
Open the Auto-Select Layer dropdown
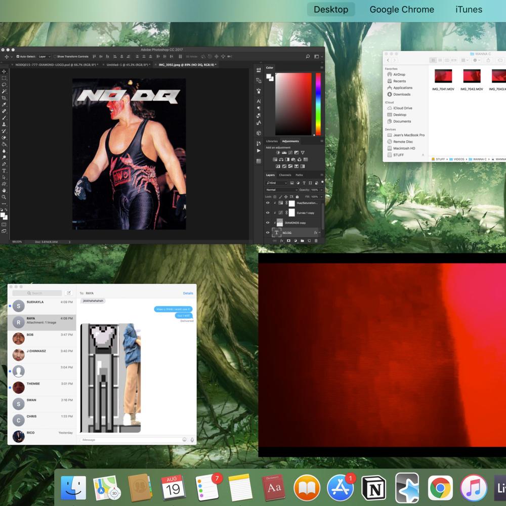click(44, 57)
